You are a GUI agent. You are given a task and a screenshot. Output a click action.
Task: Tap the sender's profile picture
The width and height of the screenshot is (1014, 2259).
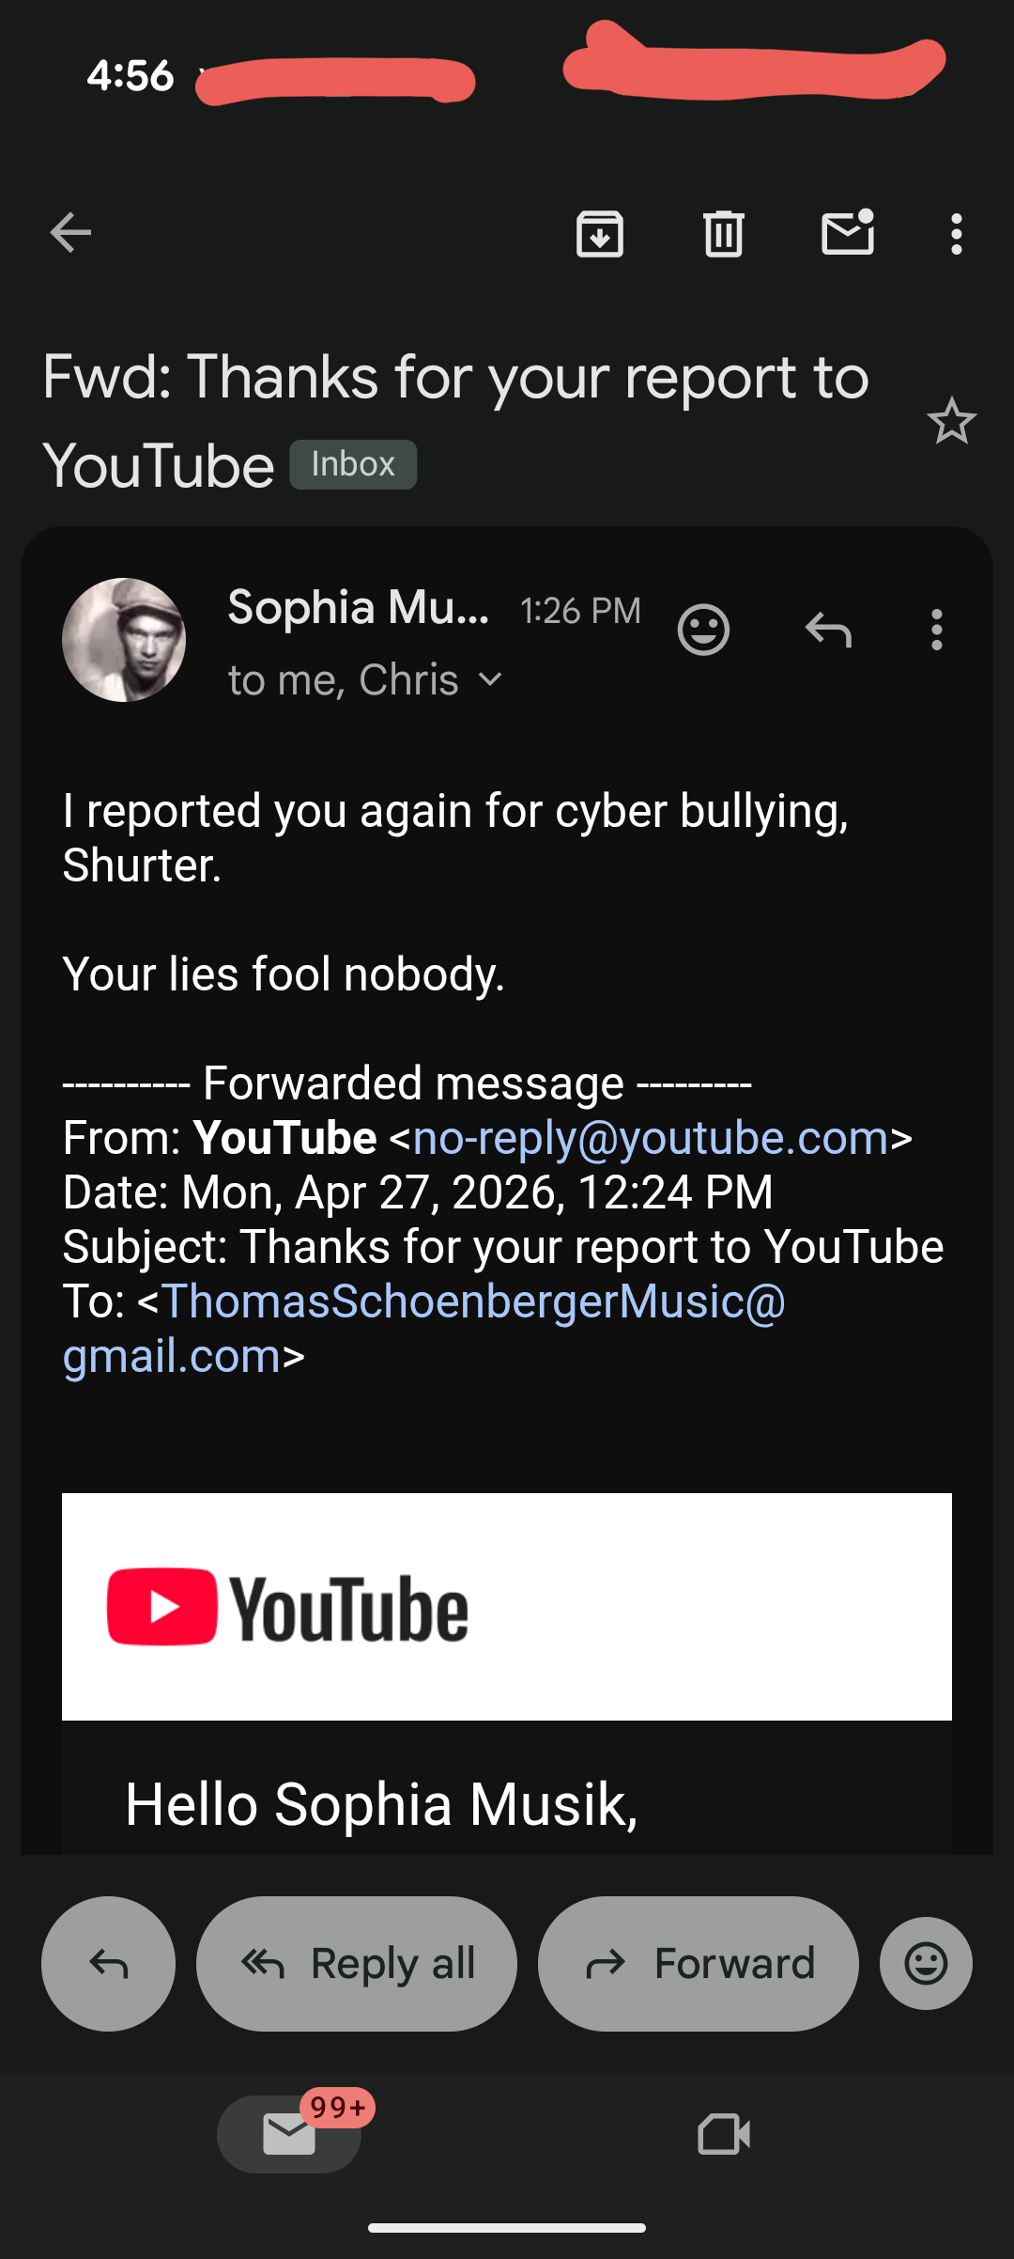click(124, 640)
